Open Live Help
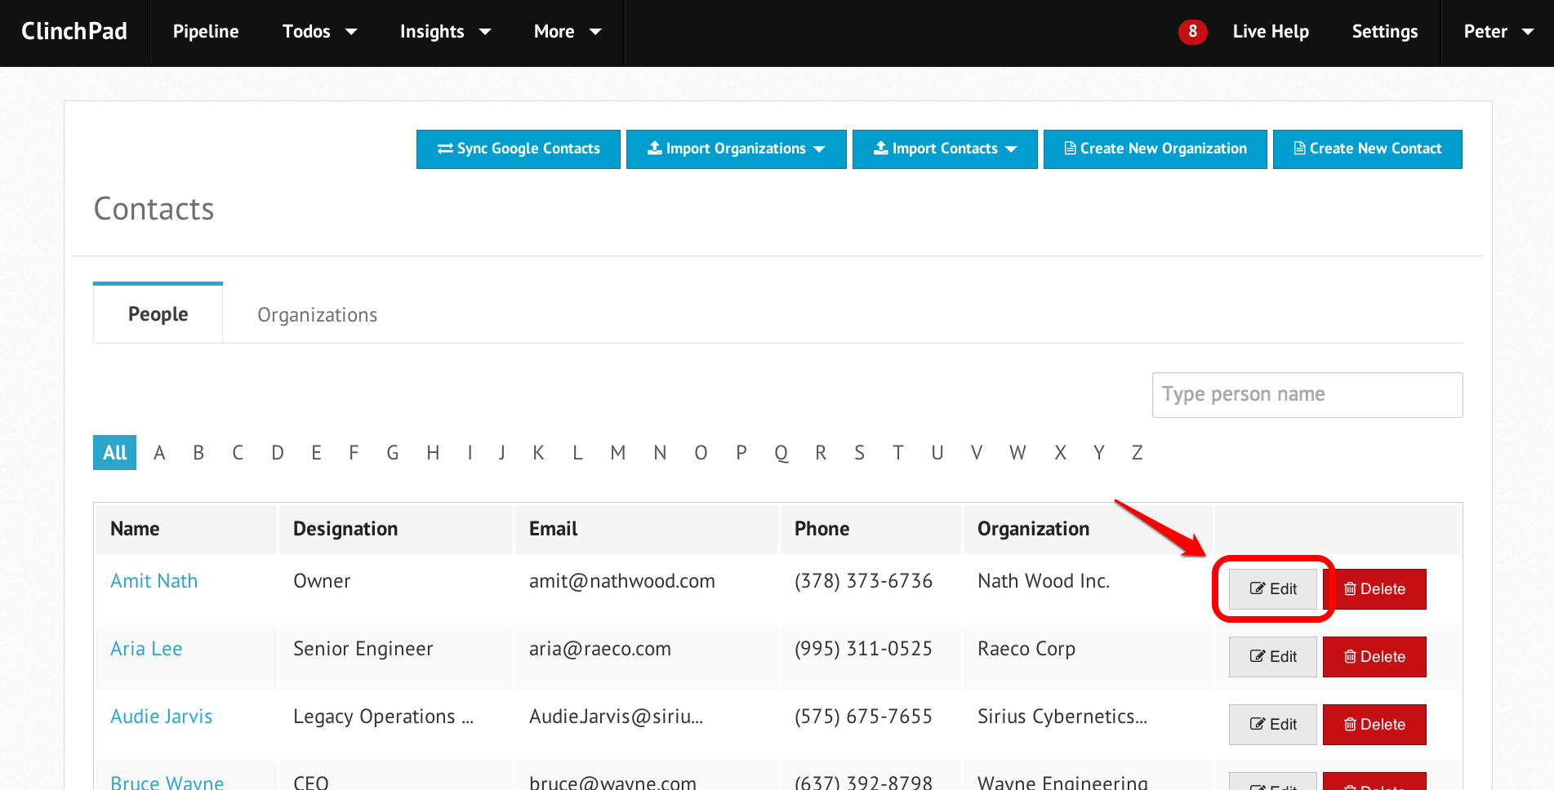This screenshot has height=790, width=1554. [x=1271, y=32]
